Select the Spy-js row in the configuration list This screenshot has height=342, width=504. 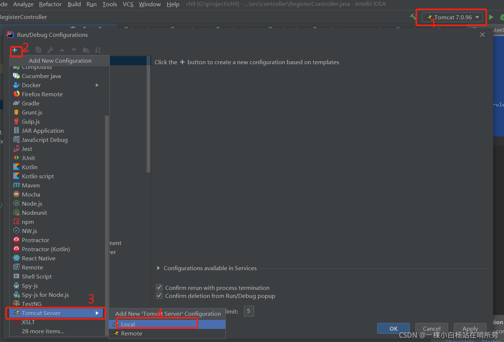point(57,285)
